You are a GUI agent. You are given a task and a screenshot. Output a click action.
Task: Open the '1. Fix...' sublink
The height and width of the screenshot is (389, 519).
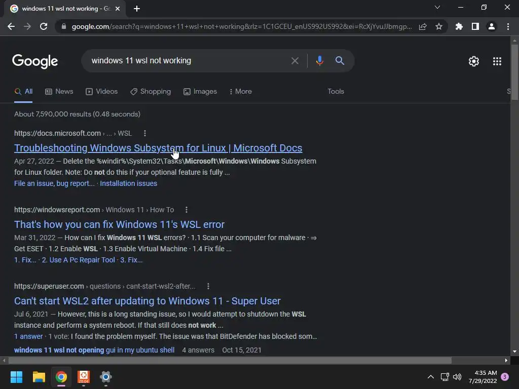(25, 260)
